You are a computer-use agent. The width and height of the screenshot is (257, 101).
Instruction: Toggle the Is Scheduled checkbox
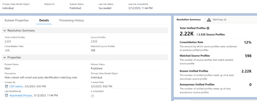92,96
